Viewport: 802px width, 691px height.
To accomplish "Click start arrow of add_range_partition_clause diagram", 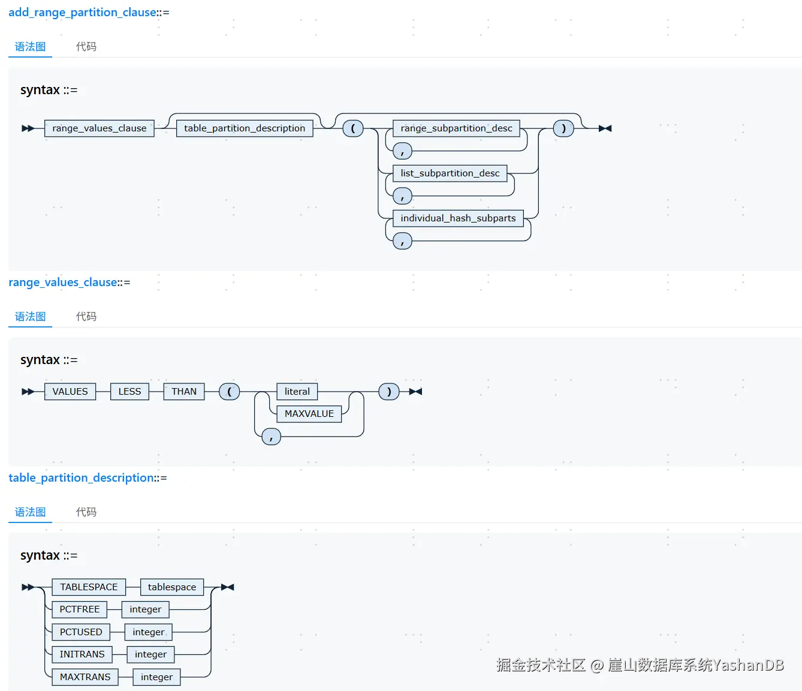I will tap(28, 128).
